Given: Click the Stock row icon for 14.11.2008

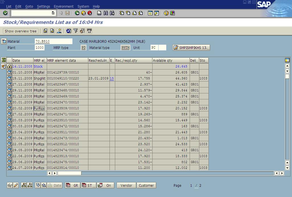Looking at the screenshot, I should [9, 66].
